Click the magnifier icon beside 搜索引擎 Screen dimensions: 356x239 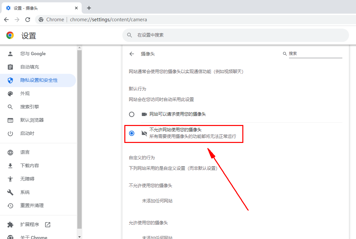(10, 107)
